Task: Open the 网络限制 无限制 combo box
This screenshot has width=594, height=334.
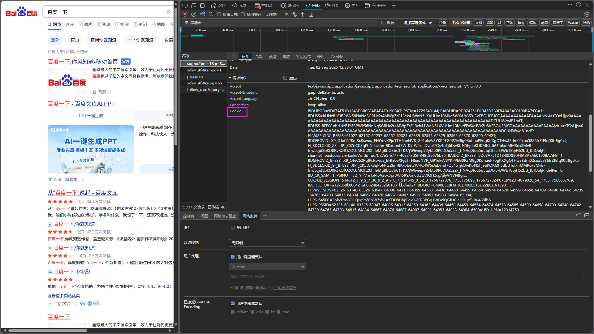Action: tap(268, 243)
